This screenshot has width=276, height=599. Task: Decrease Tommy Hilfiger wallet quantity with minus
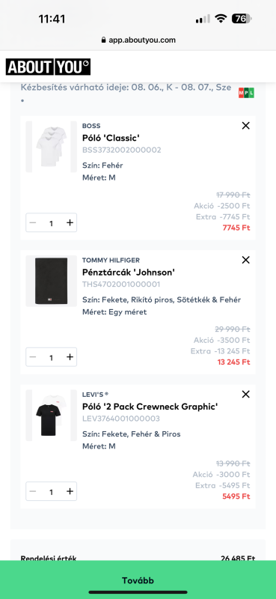pos(33,357)
